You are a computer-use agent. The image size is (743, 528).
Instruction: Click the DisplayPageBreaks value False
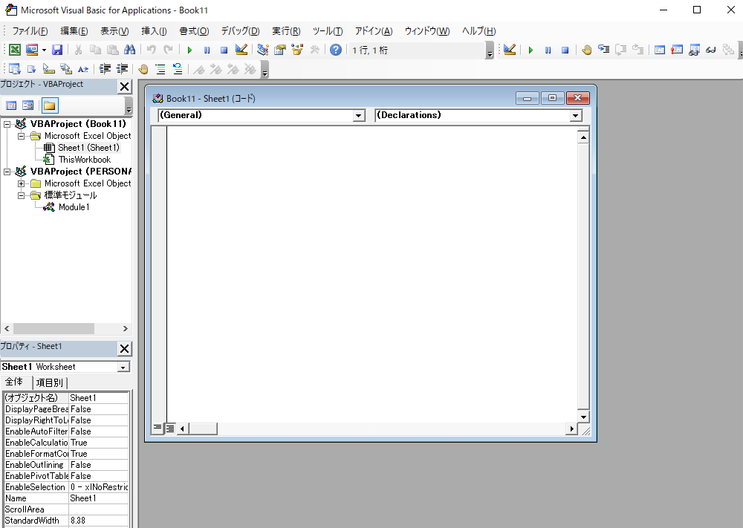[x=99, y=409]
